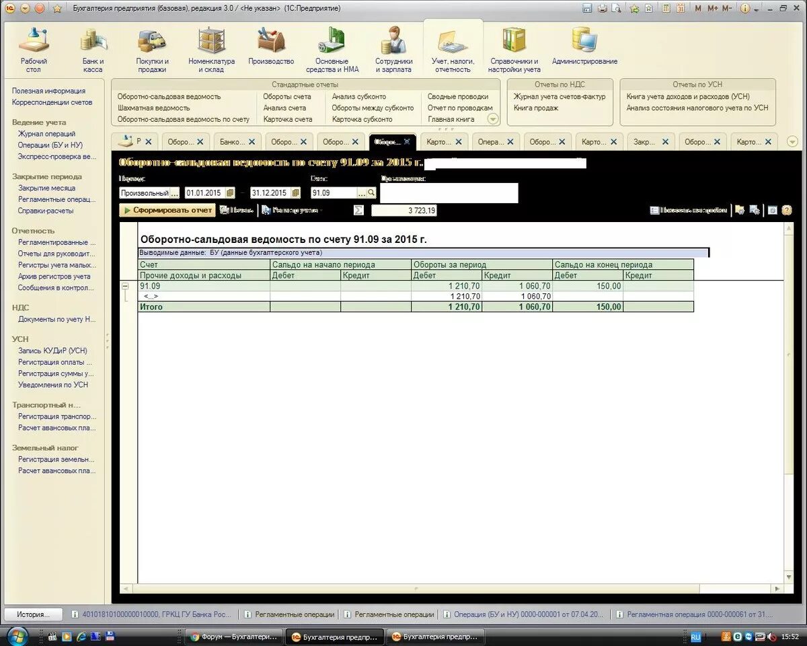Click Показать настройки button
Viewport: 807px width, 646px height.
689,210
